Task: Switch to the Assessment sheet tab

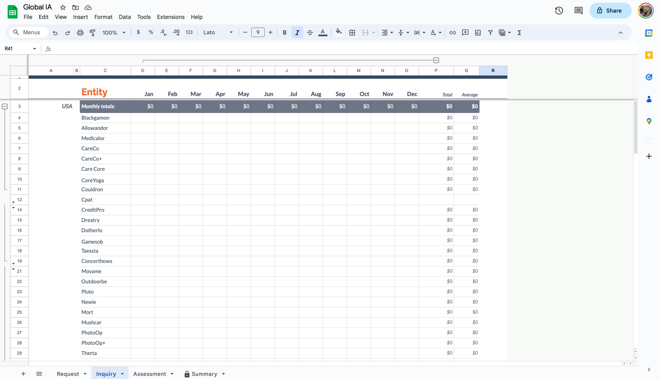Action: (150, 374)
